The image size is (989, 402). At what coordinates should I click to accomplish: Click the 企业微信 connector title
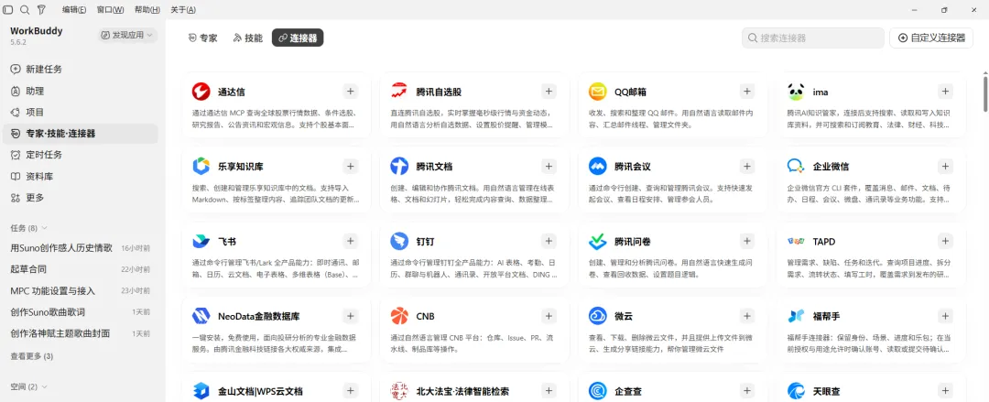pos(831,167)
